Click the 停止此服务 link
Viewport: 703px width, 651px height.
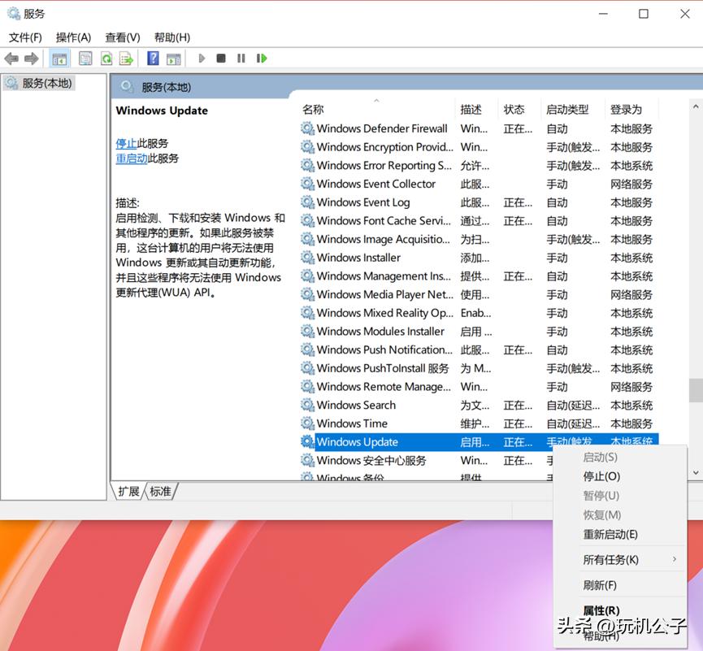[126, 143]
